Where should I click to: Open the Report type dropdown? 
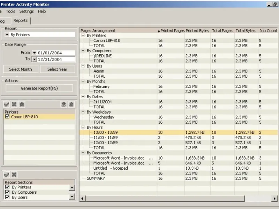(x=7, y=35)
